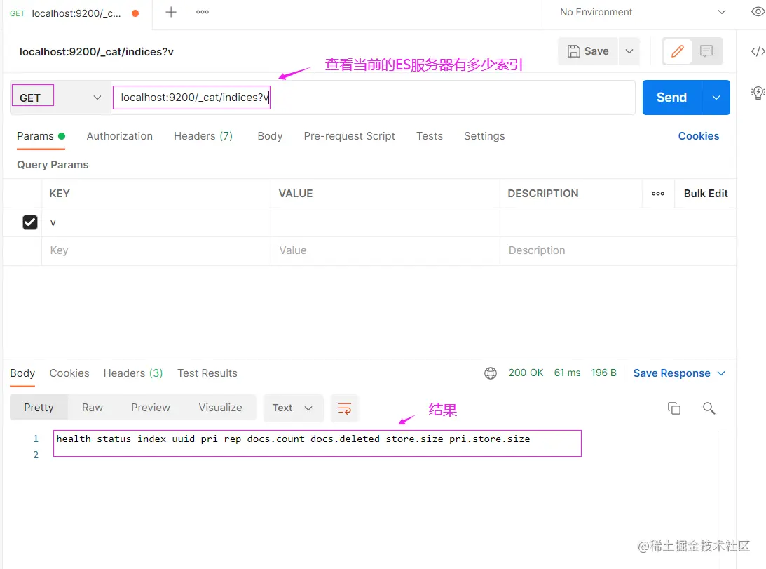
Task: Open the lightbulb info icon
Action: pyautogui.click(x=758, y=93)
